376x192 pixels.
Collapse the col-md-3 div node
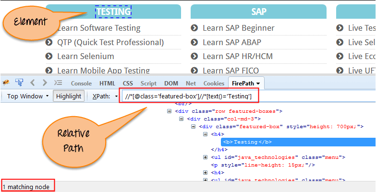[x=182, y=119]
